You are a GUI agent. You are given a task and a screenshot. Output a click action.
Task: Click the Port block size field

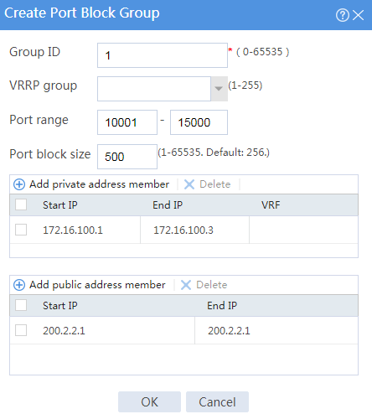click(x=127, y=157)
